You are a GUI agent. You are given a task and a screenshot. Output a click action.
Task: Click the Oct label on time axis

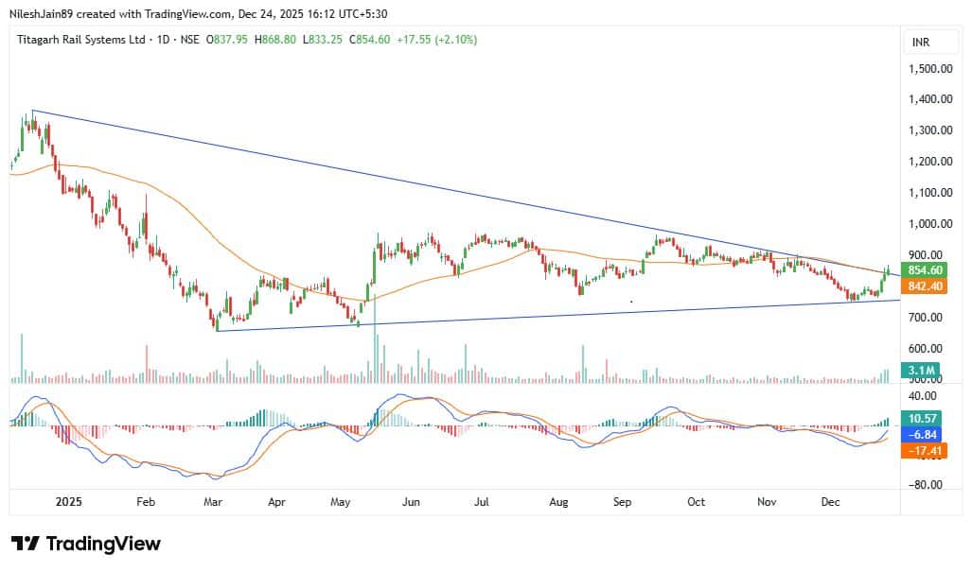point(697,501)
